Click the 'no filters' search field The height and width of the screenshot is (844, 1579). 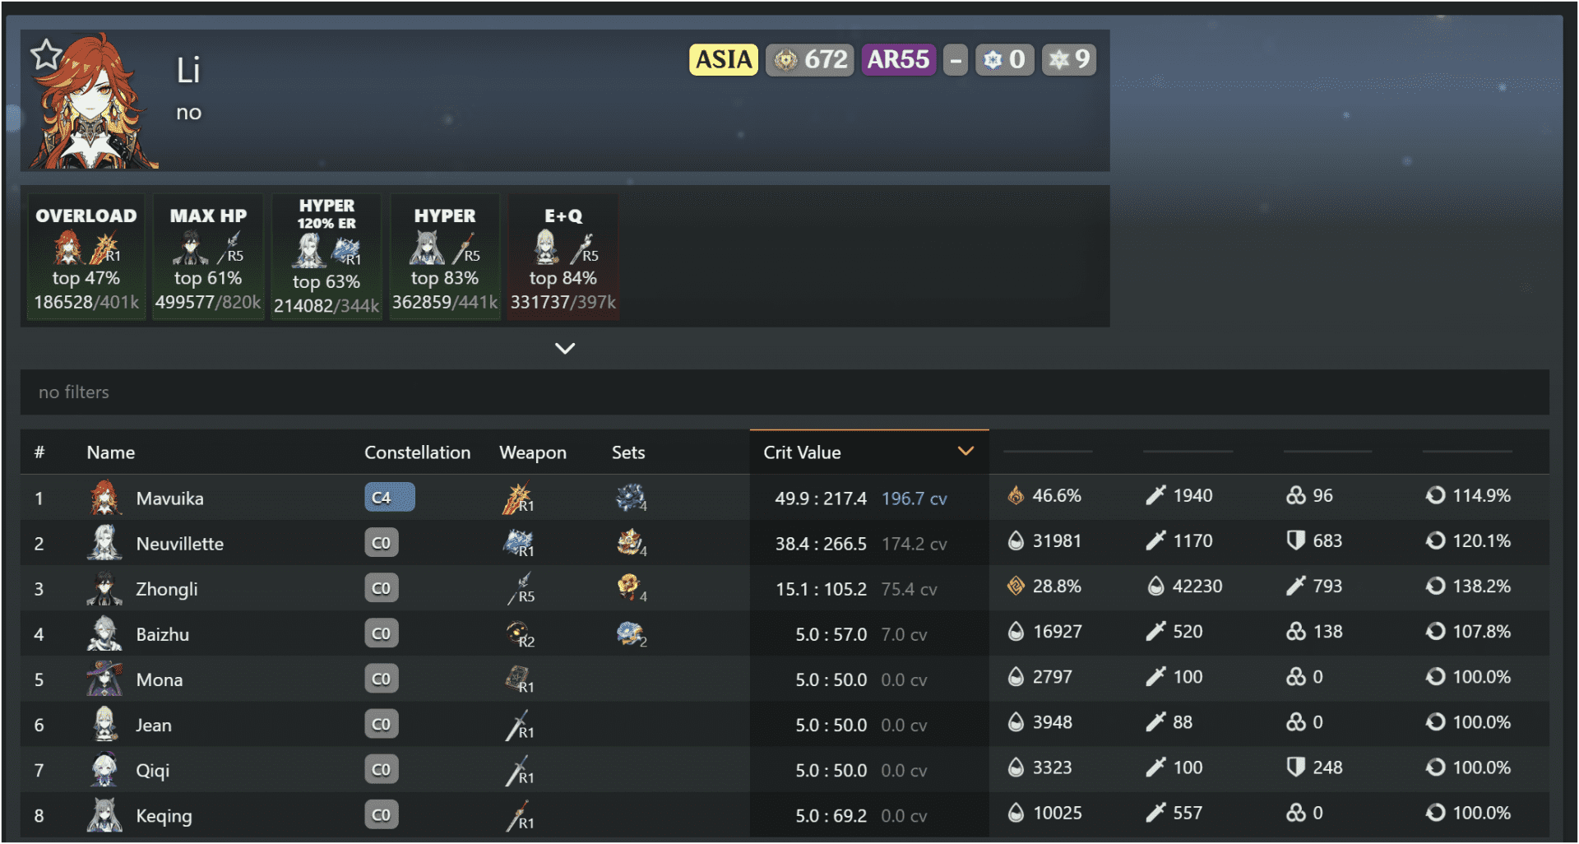[785, 392]
